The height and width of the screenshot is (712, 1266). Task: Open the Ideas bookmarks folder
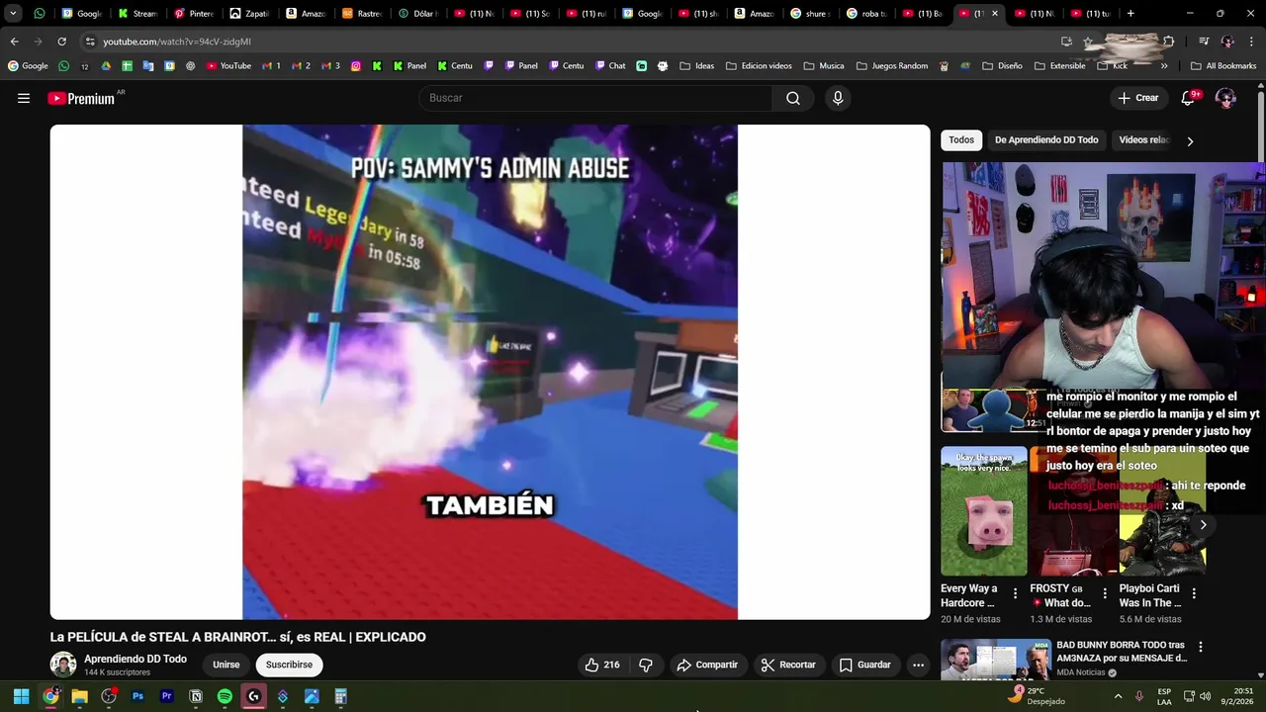696,66
